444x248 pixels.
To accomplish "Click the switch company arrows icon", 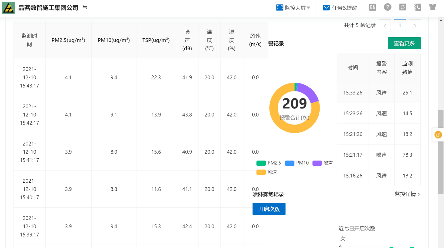I will (x=85, y=8).
